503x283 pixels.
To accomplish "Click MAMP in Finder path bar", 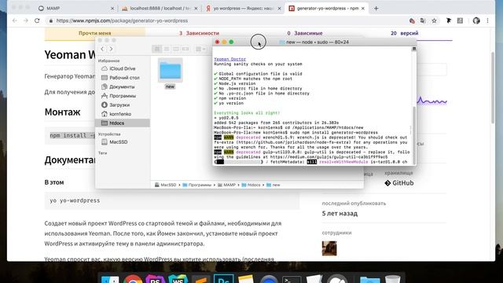I will tap(226, 186).
